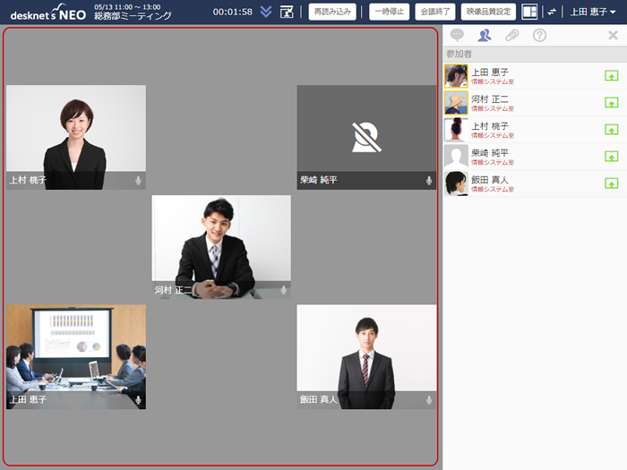
Task: Close the side panel with X icon
Action: coord(613,36)
